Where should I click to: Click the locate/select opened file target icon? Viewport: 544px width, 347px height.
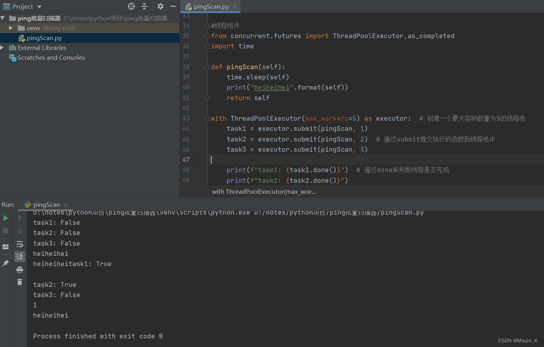(x=131, y=6)
